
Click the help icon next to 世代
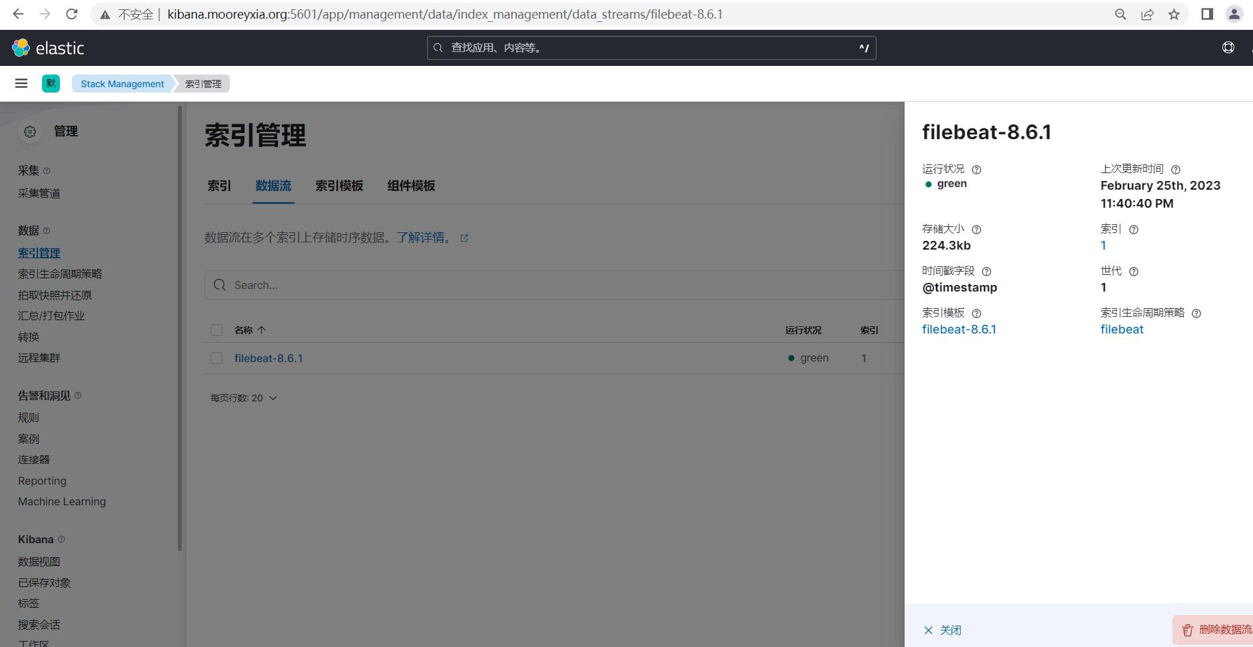coord(1134,272)
